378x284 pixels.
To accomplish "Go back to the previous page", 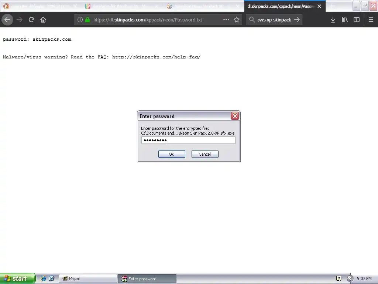I will [x=7, y=20].
